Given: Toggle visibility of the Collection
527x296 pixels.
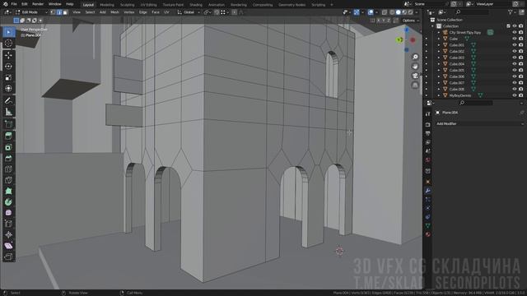Looking at the screenshot, I should [514, 25].
